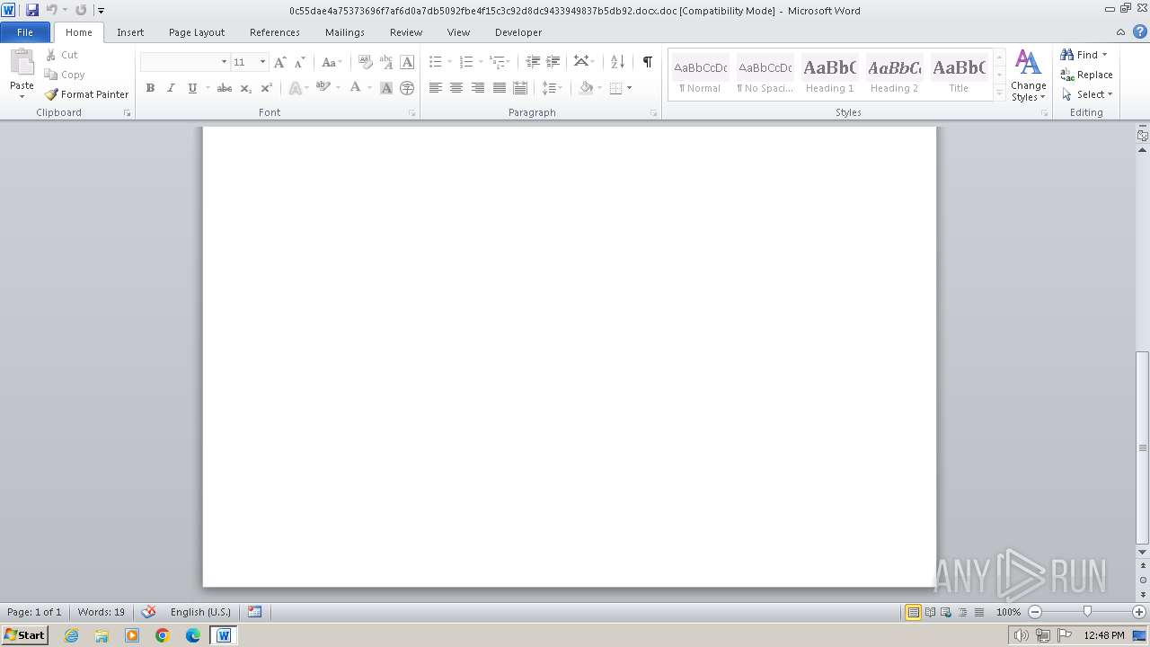Open the font size dropdown
Screen dimensions: 1150x647
click(x=262, y=62)
